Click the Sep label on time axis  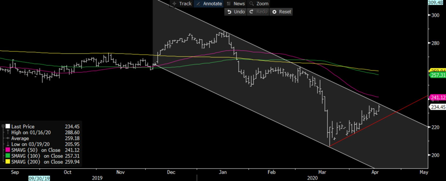click(x=15, y=172)
